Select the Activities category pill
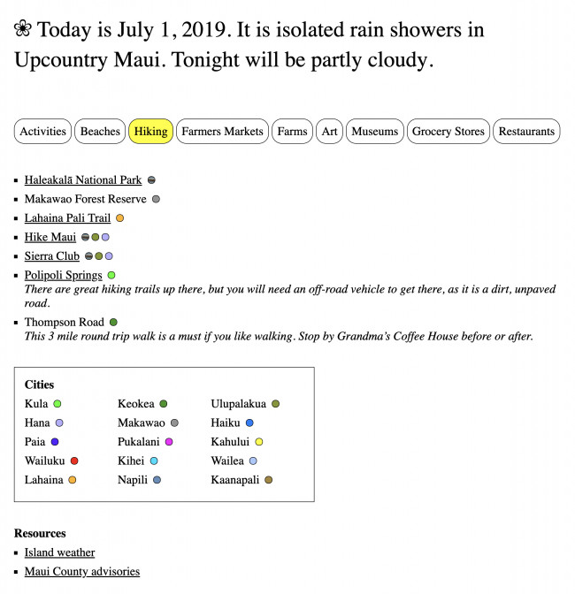Image resolution: width=575 pixels, height=594 pixels. 42,132
